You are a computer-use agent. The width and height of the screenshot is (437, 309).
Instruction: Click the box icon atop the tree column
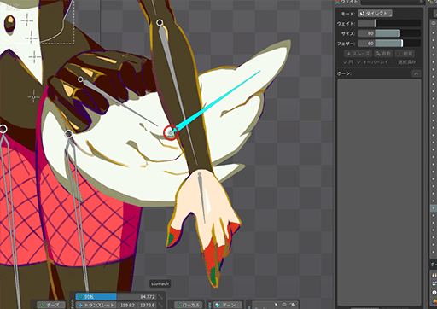pos(434,23)
